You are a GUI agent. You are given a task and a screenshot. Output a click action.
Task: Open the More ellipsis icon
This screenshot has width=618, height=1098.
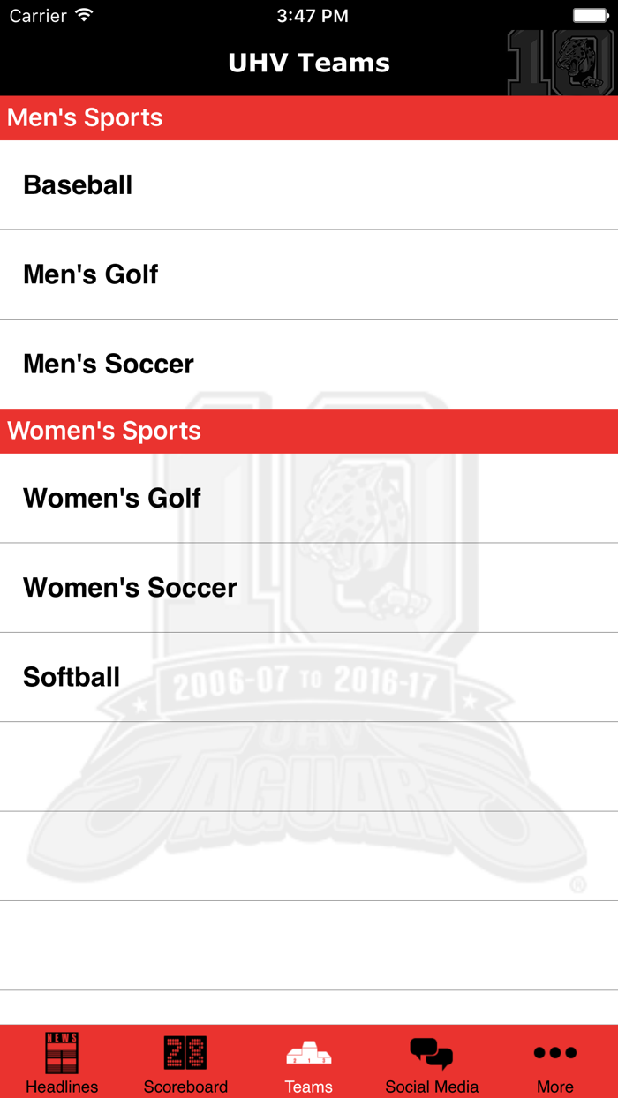click(x=554, y=1051)
